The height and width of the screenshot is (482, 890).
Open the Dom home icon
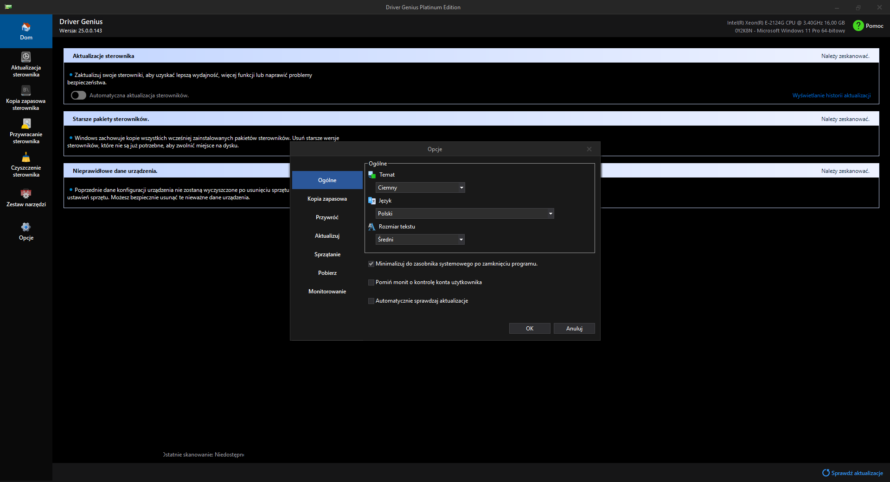pyautogui.click(x=26, y=27)
